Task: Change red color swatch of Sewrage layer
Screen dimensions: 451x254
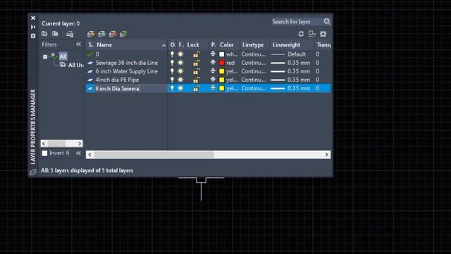Action: click(x=221, y=63)
